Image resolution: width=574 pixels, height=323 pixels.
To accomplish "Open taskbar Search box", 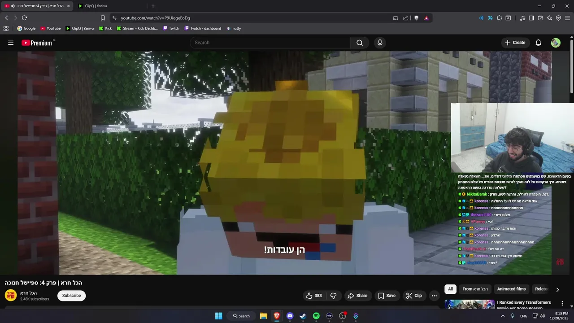I will [x=241, y=316].
